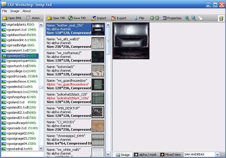Screen dimensions: 226x158
Task: Select lostonclad1 texture entry
Action: tap(75, 71)
